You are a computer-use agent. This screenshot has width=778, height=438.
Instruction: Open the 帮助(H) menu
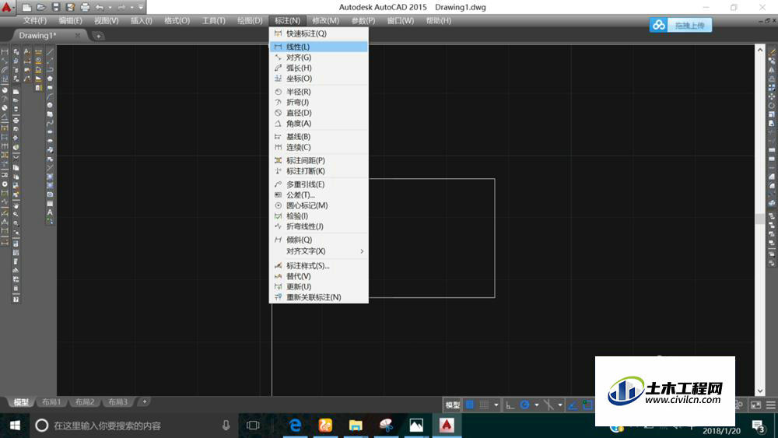click(x=439, y=20)
